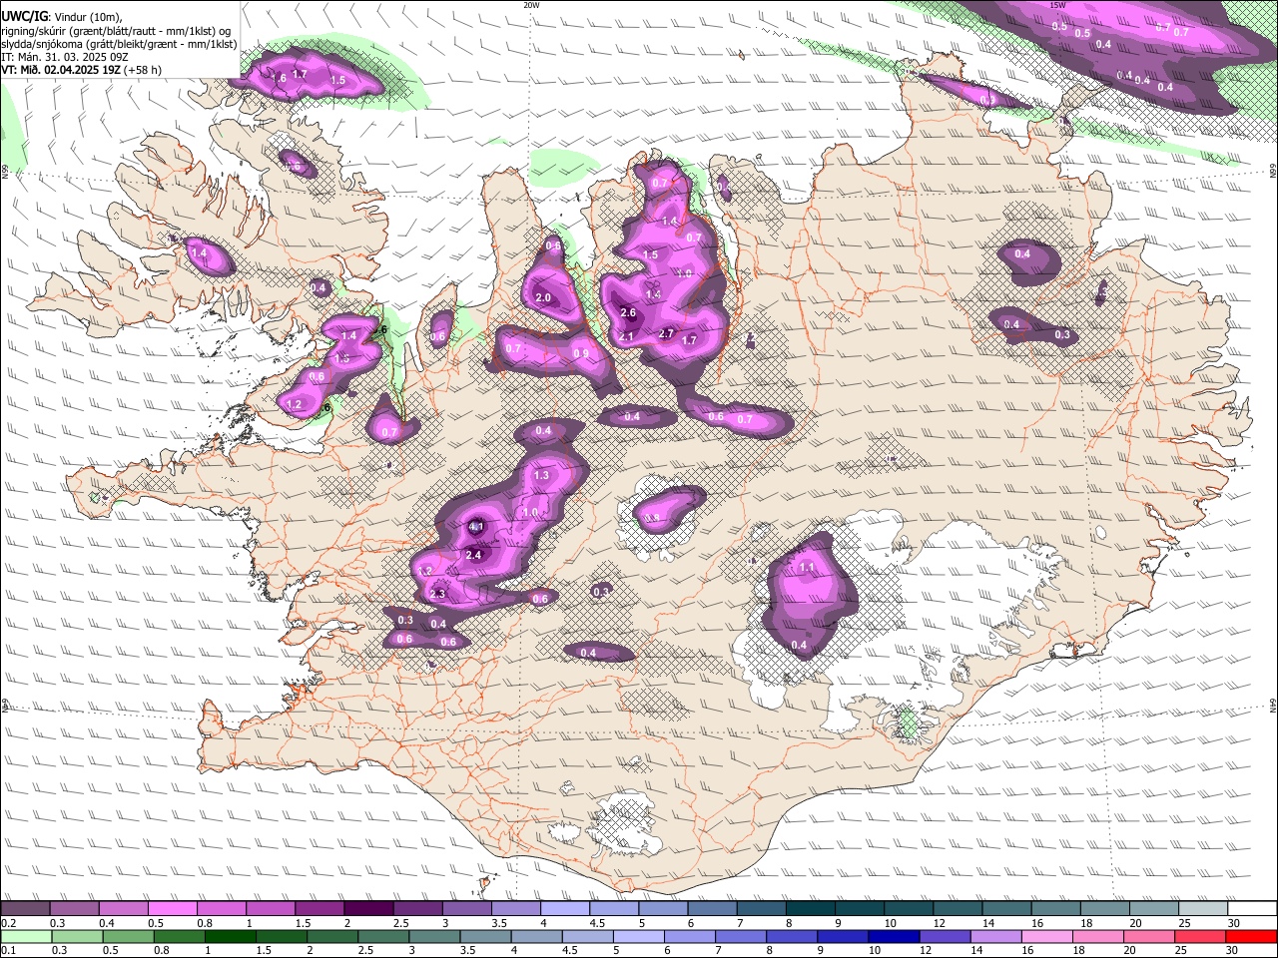Click the '15W' longitude label at the top edge
1278x958 pixels.
pos(1057,5)
